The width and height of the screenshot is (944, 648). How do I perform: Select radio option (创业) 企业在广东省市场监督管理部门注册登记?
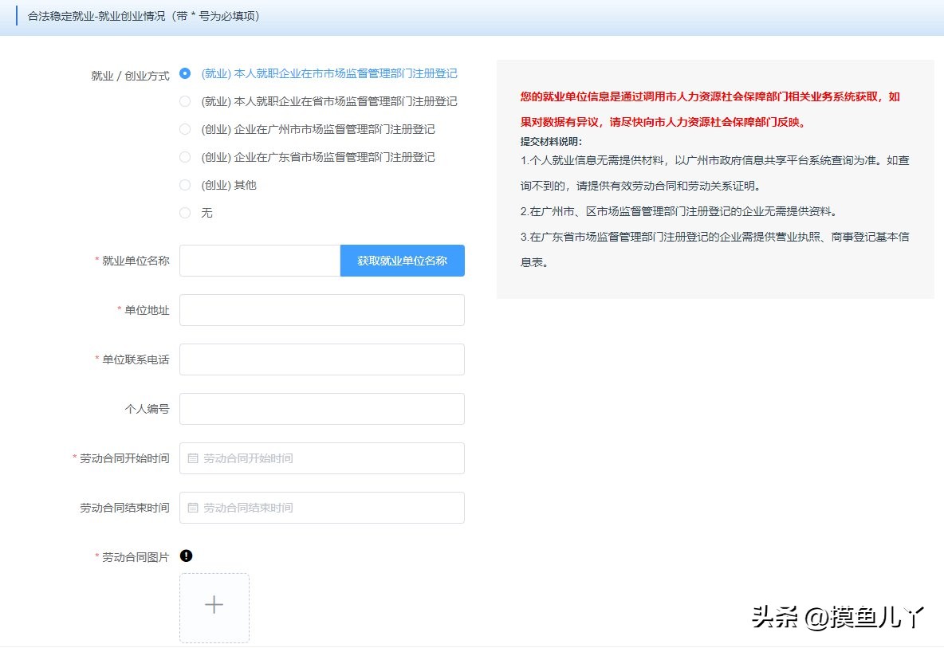185,157
